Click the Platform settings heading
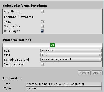Screen dimensions: 104x92 tap(17, 40)
